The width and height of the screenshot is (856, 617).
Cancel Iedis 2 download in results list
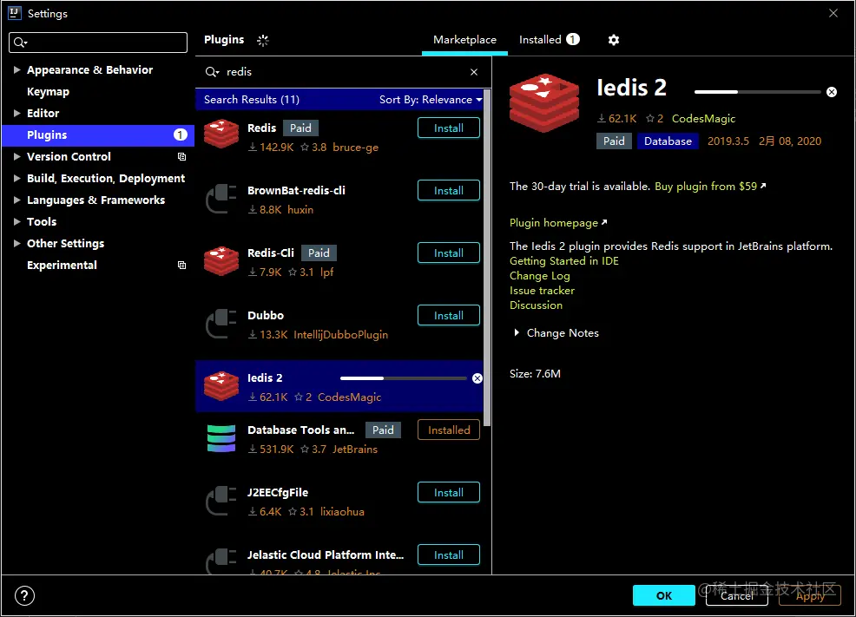click(477, 378)
